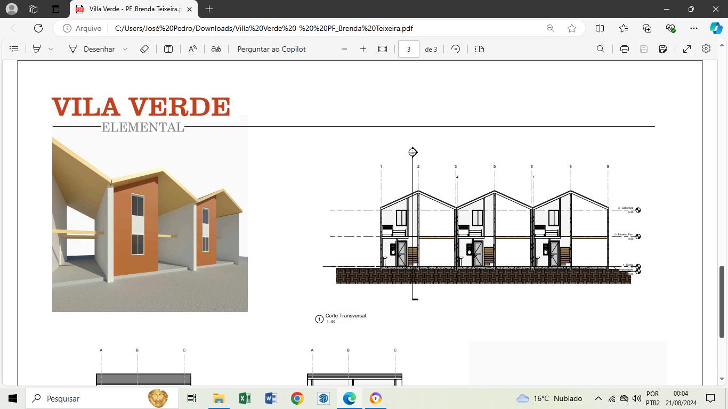Click the fit to width icon
Image resolution: width=728 pixels, height=409 pixels.
[383, 49]
